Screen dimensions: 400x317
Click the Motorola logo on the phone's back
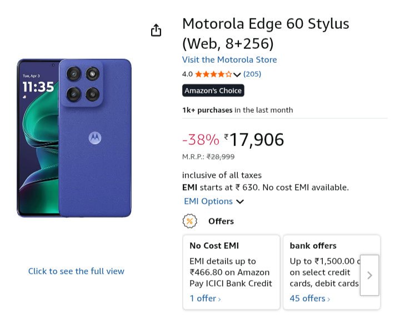tap(95, 138)
